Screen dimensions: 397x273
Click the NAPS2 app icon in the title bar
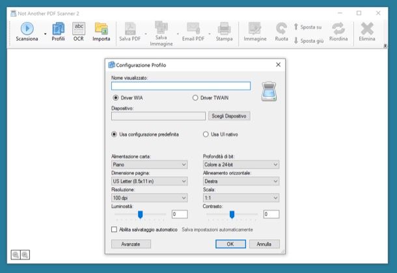click(14, 14)
